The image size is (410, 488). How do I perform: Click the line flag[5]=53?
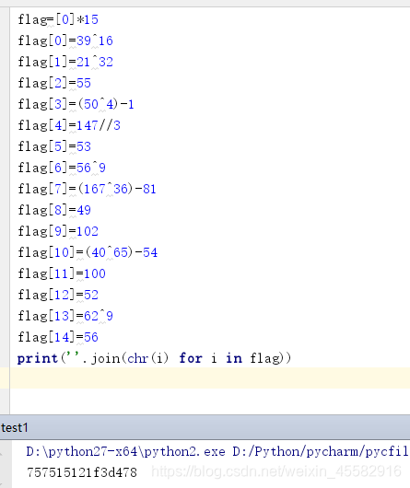(x=54, y=147)
